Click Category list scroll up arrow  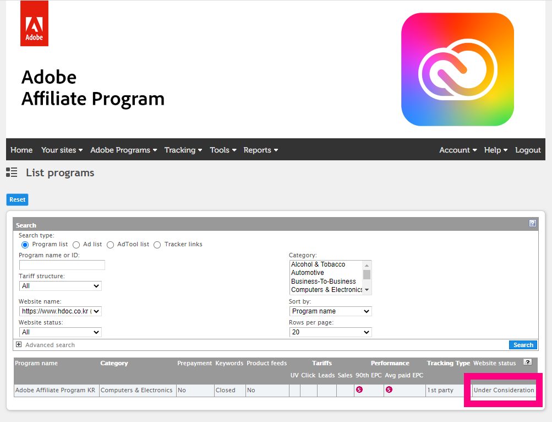click(x=367, y=265)
